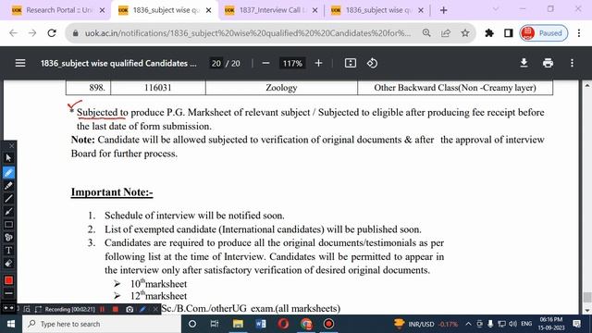Click the INR/USD news widget
Viewport: 592px width, 333px height.
425,324
